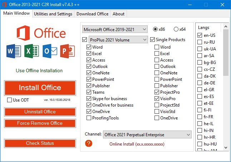Click the Word app icon
Image resolution: width=231 pixels, height=162 pixels.
pos(14,51)
